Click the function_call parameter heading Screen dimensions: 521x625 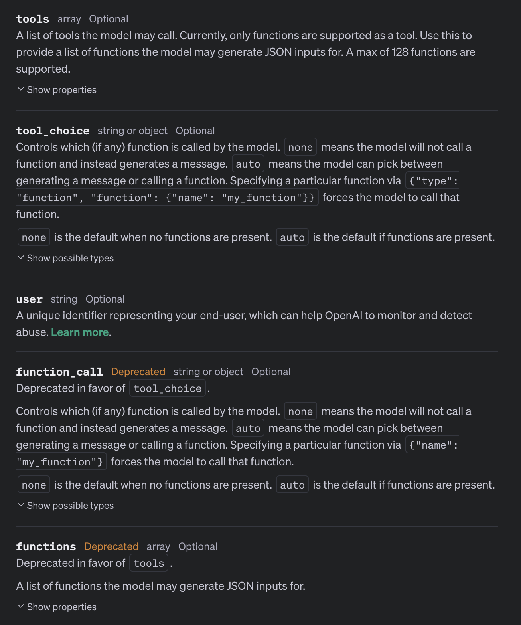pos(59,372)
